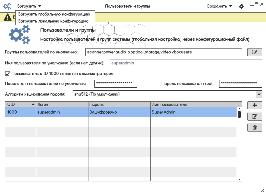Delete selected user with trash button
Image resolution: width=266 pixels, height=194 pixels.
click(x=255, y=128)
